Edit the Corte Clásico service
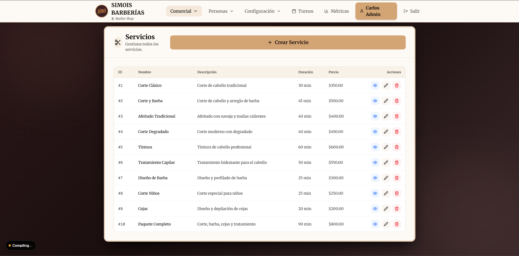The image size is (519, 256). (x=386, y=85)
